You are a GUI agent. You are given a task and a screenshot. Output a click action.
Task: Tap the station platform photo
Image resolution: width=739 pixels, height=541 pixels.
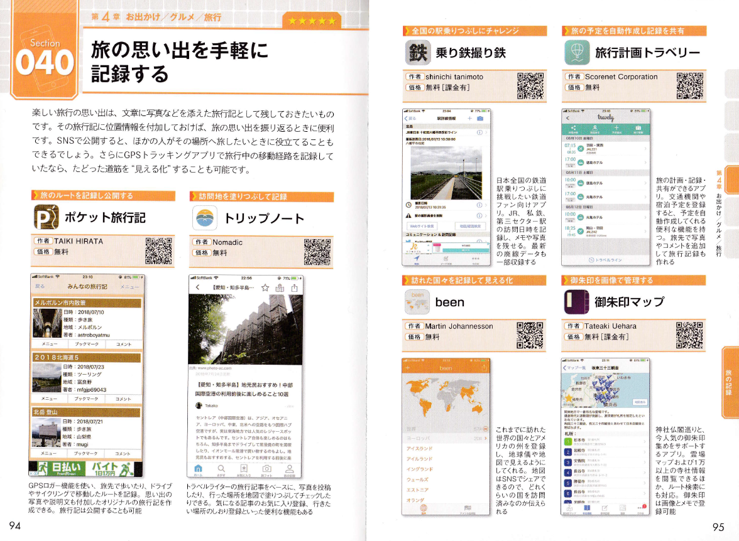click(x=446, y=173)
